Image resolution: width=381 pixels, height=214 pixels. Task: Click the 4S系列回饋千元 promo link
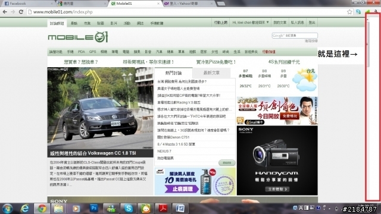(x=284, y=62)
